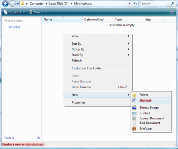Click the Shortcut arrow icon
Screen dimensions: 178x149
click(134, 100)
